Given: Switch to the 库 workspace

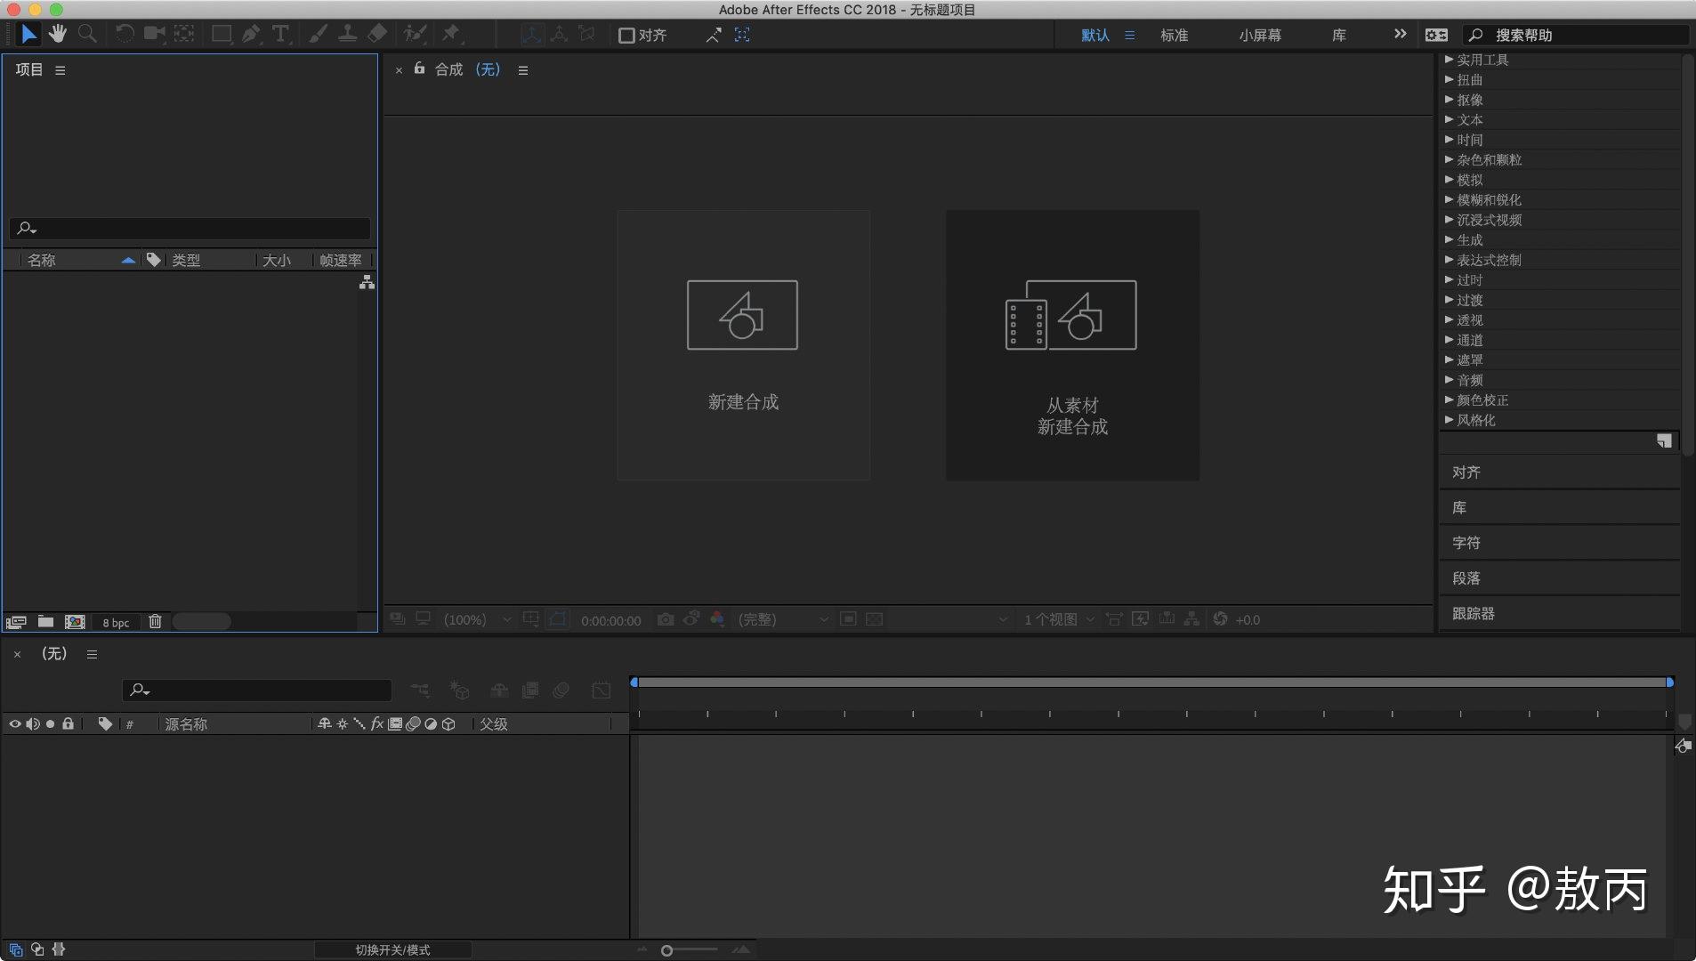Looking at the screenshot, I should point(1339,35).
